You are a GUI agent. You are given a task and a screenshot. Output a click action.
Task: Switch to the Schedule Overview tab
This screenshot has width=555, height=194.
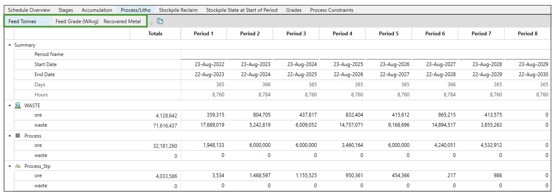pyautogui.click(x=29, y=10)
